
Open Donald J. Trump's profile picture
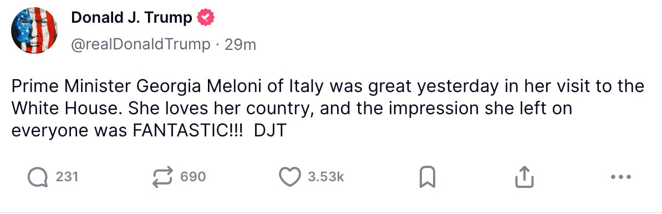coord(34,30)
